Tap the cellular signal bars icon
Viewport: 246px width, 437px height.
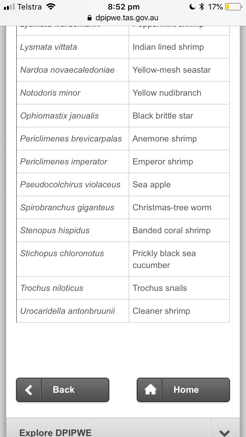(x=9, y=7)
